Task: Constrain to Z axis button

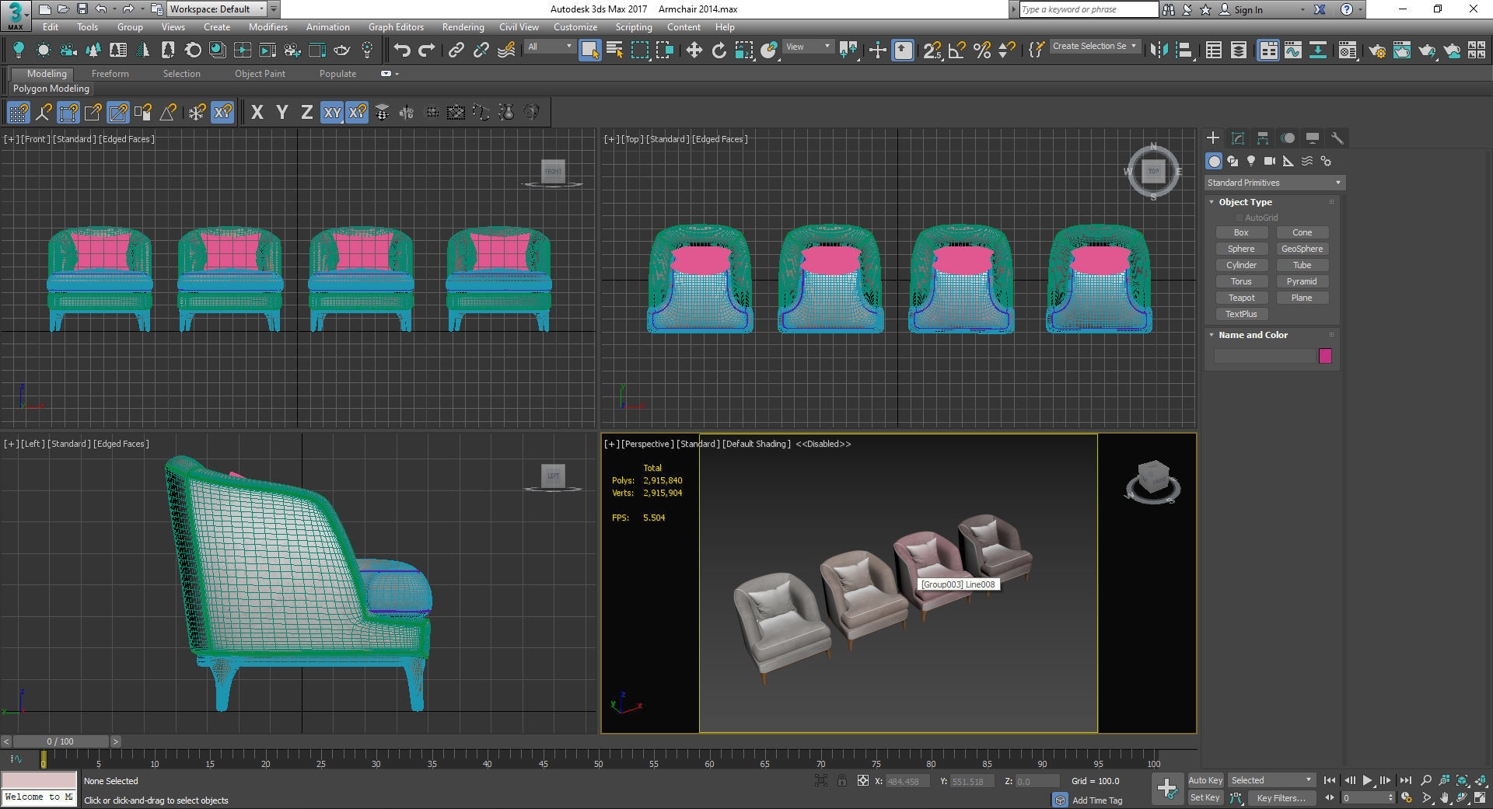Action: 307,113
